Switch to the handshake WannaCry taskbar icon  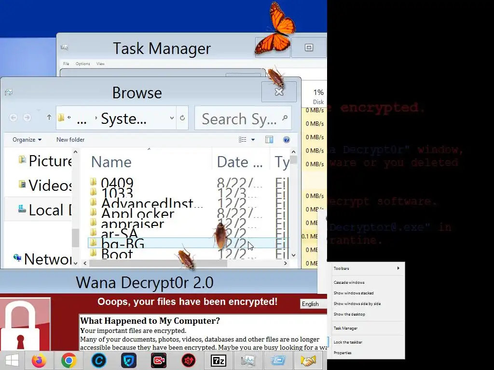click(308, 360)
